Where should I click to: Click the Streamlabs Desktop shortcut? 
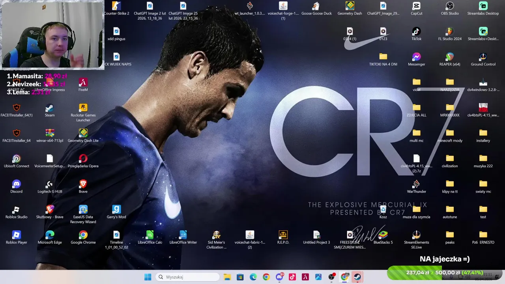(x=483, y=8)
